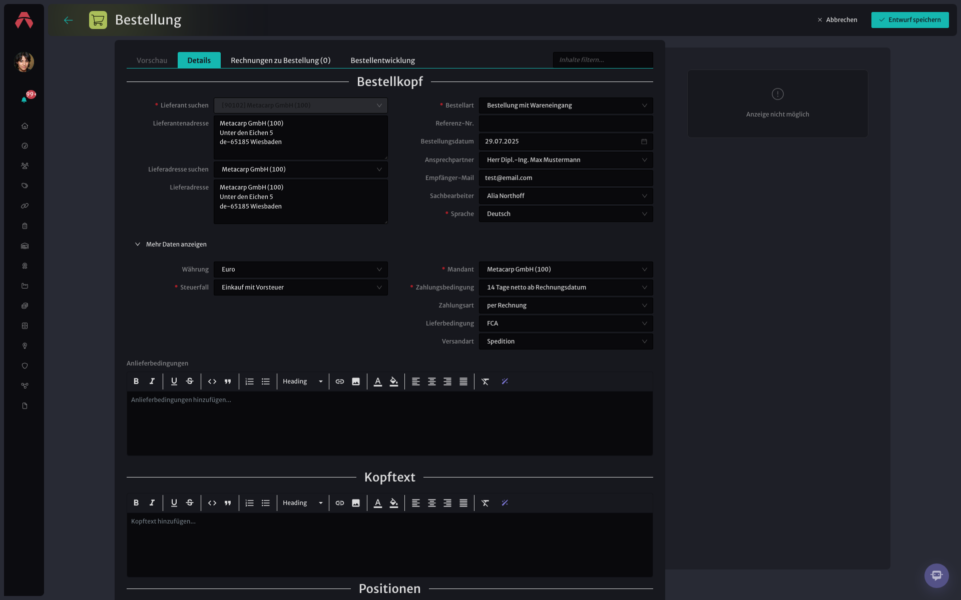This screenshot has height=600, width=961.
Task: Click the back arrow beside Bestellung
Action: click(x=69, y=20)
